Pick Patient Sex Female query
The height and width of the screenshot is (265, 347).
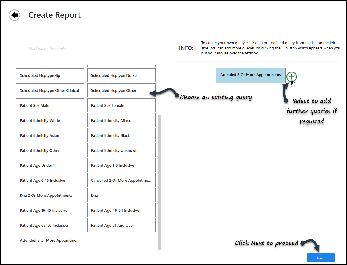(x=121, y=105)
